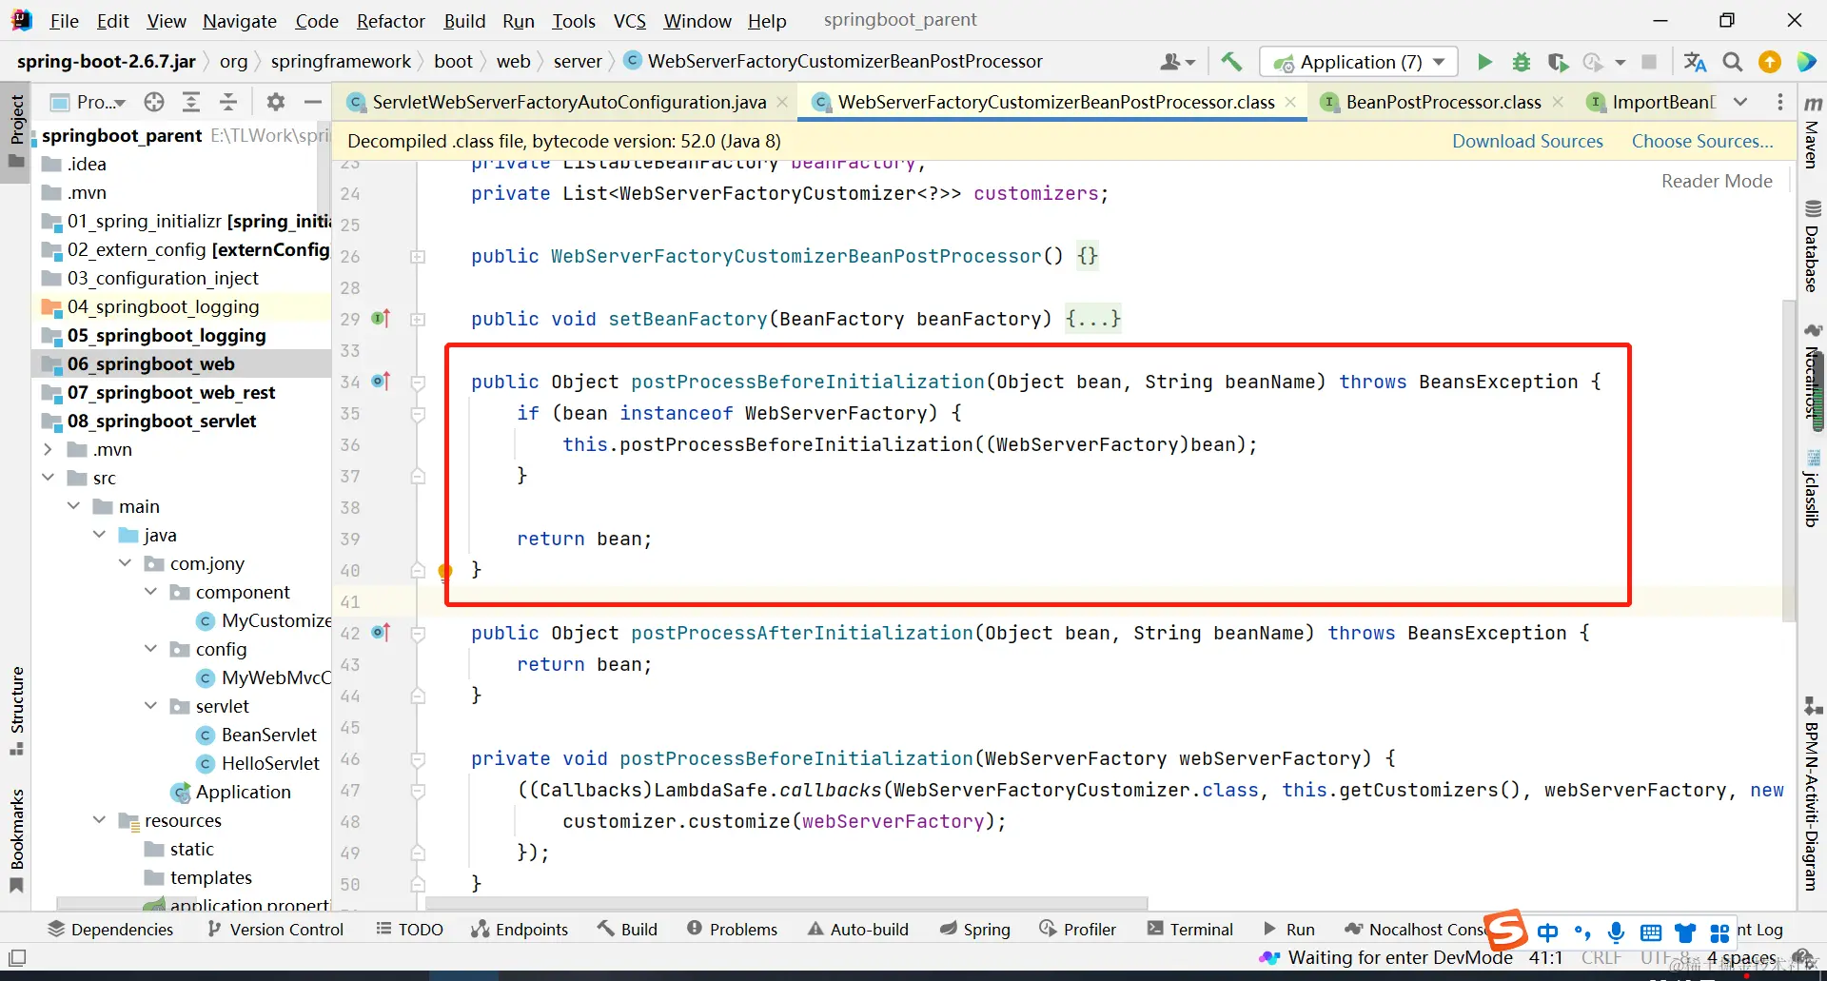
Task: Show hidden editor tabs chevron
Action: [x=1740, y=102]
